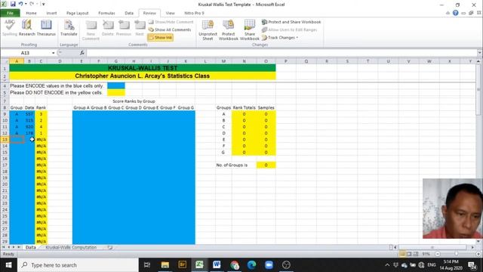Switch to the Home ribbon tab
This screenshot has height=272, width=483.
pyautogui.click(x=31, y=13)
